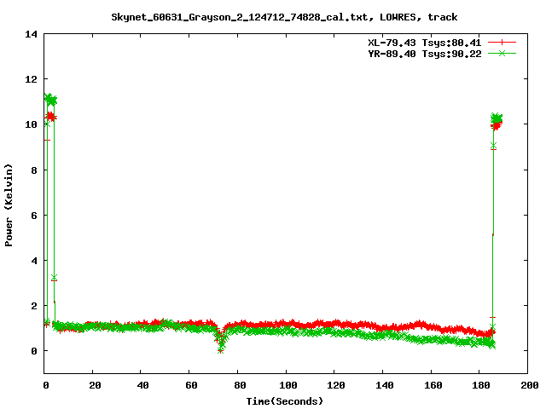
Task: Click the green YR legend line sample
Action: pos(502,53)
